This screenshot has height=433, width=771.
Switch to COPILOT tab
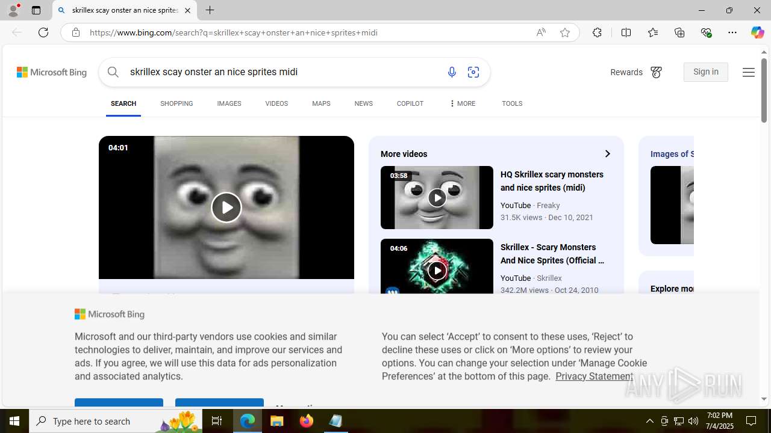(x=410, y=104)
